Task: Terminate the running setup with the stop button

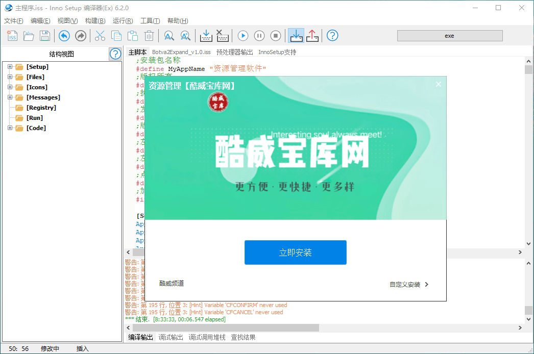Action: pyautogui.click(x=276, y=36)
